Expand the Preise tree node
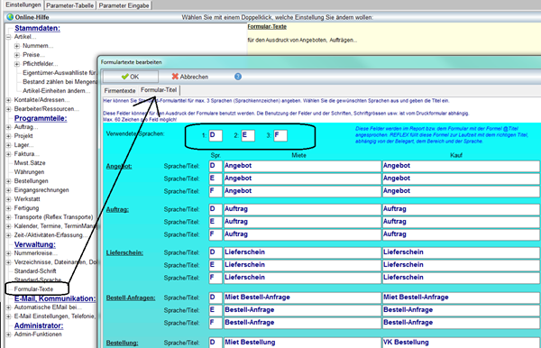 (17, 55)
